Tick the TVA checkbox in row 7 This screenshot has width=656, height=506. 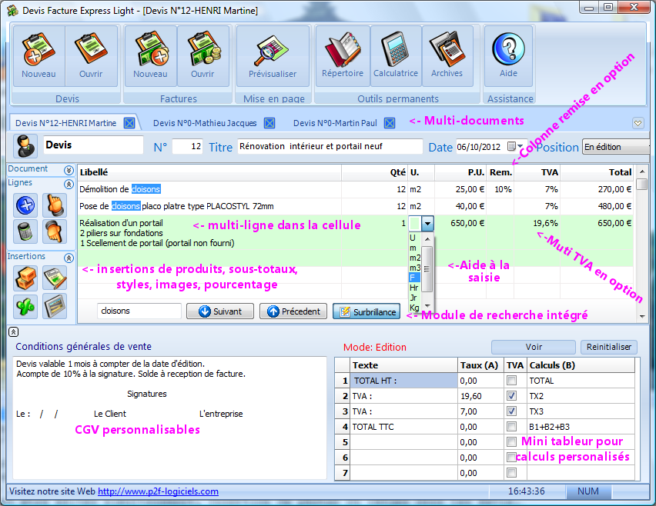pos(511,473)
